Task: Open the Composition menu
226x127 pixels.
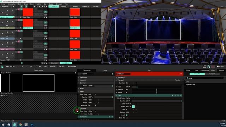Action: [x=11, y=4]
